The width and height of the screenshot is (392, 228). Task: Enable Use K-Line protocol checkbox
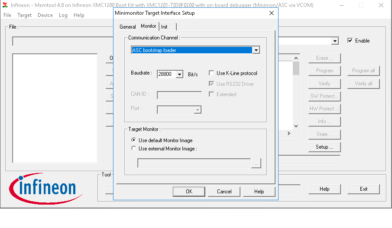(211, 73)
